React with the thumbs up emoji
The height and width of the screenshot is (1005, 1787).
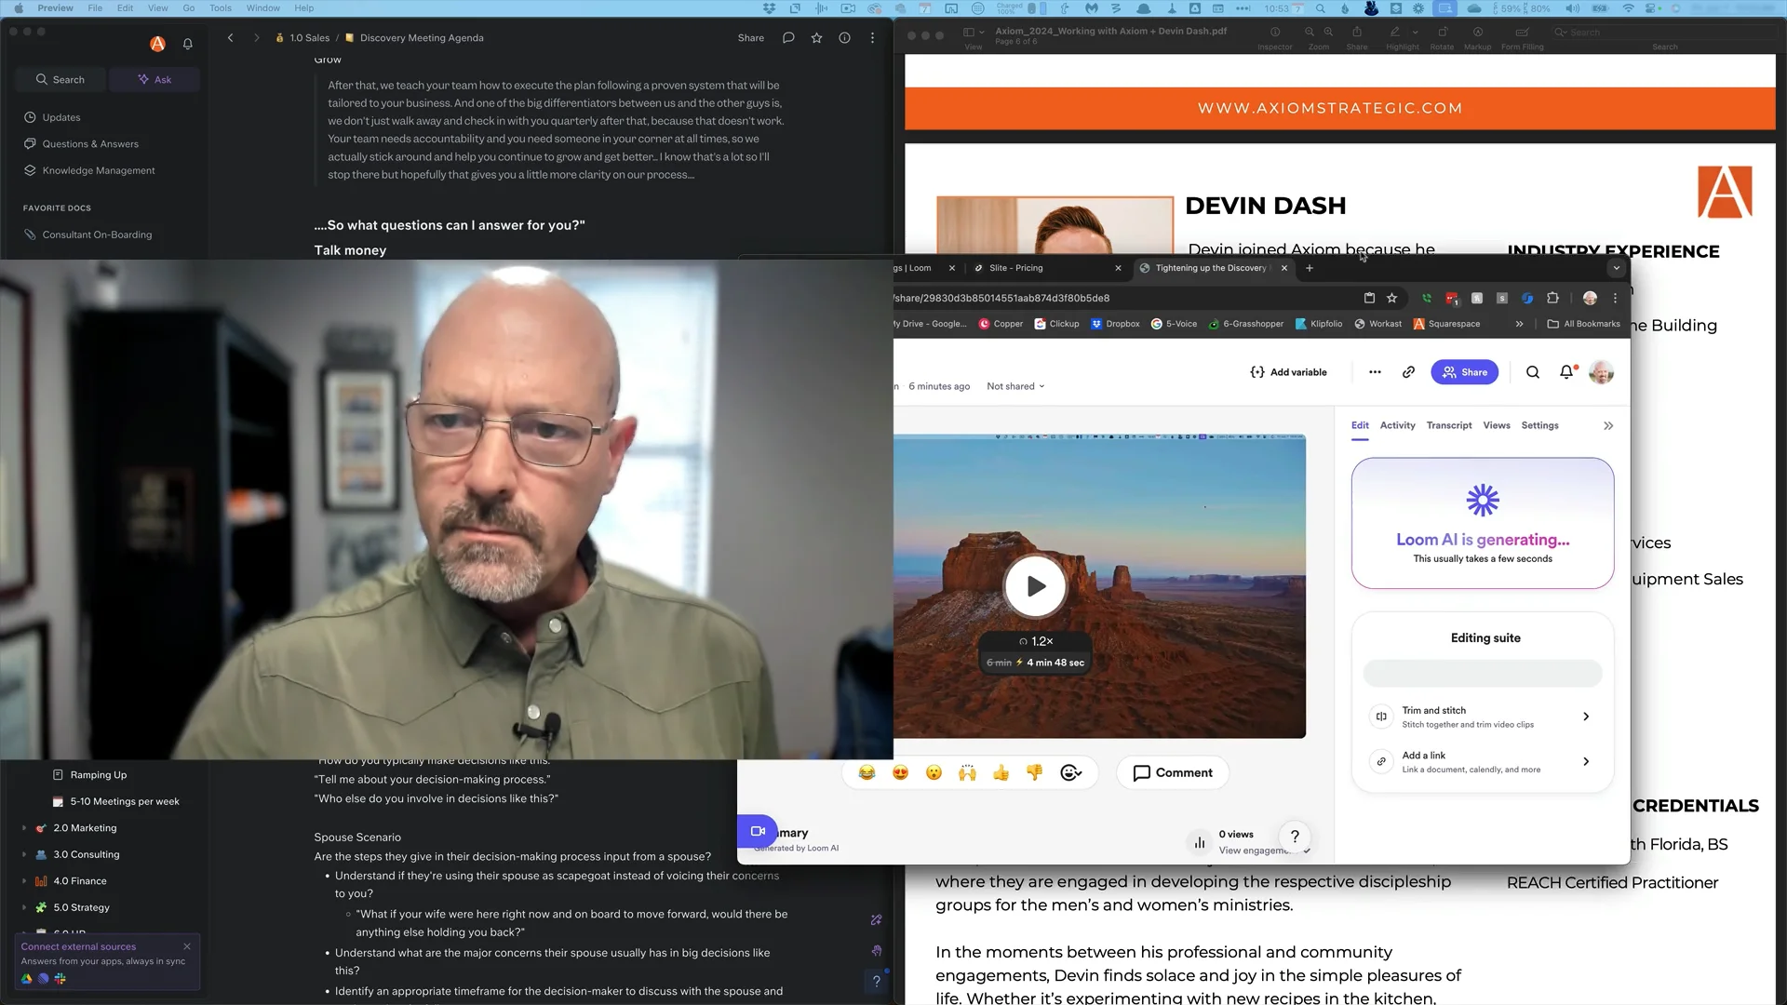pyautogui.click(x=1001, y=773)
